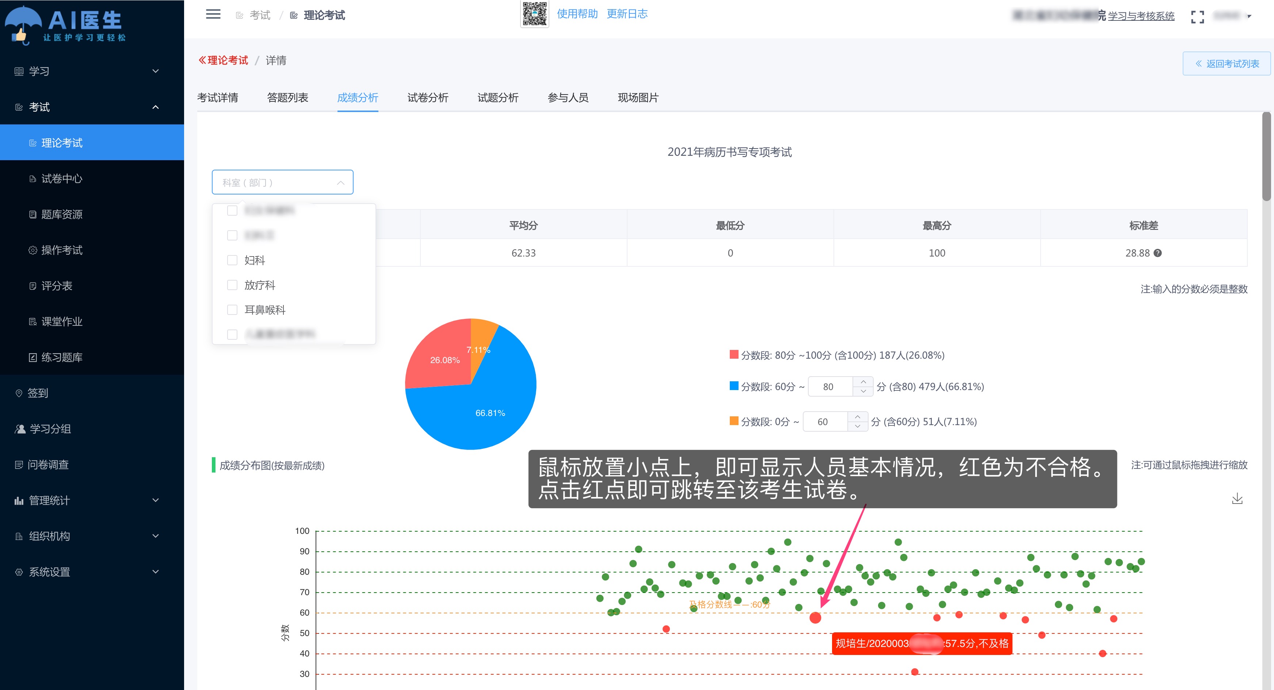This screenshot has height=690, width=1274.
Task: Click the page vertical scrollbar
Action: 1266,157
